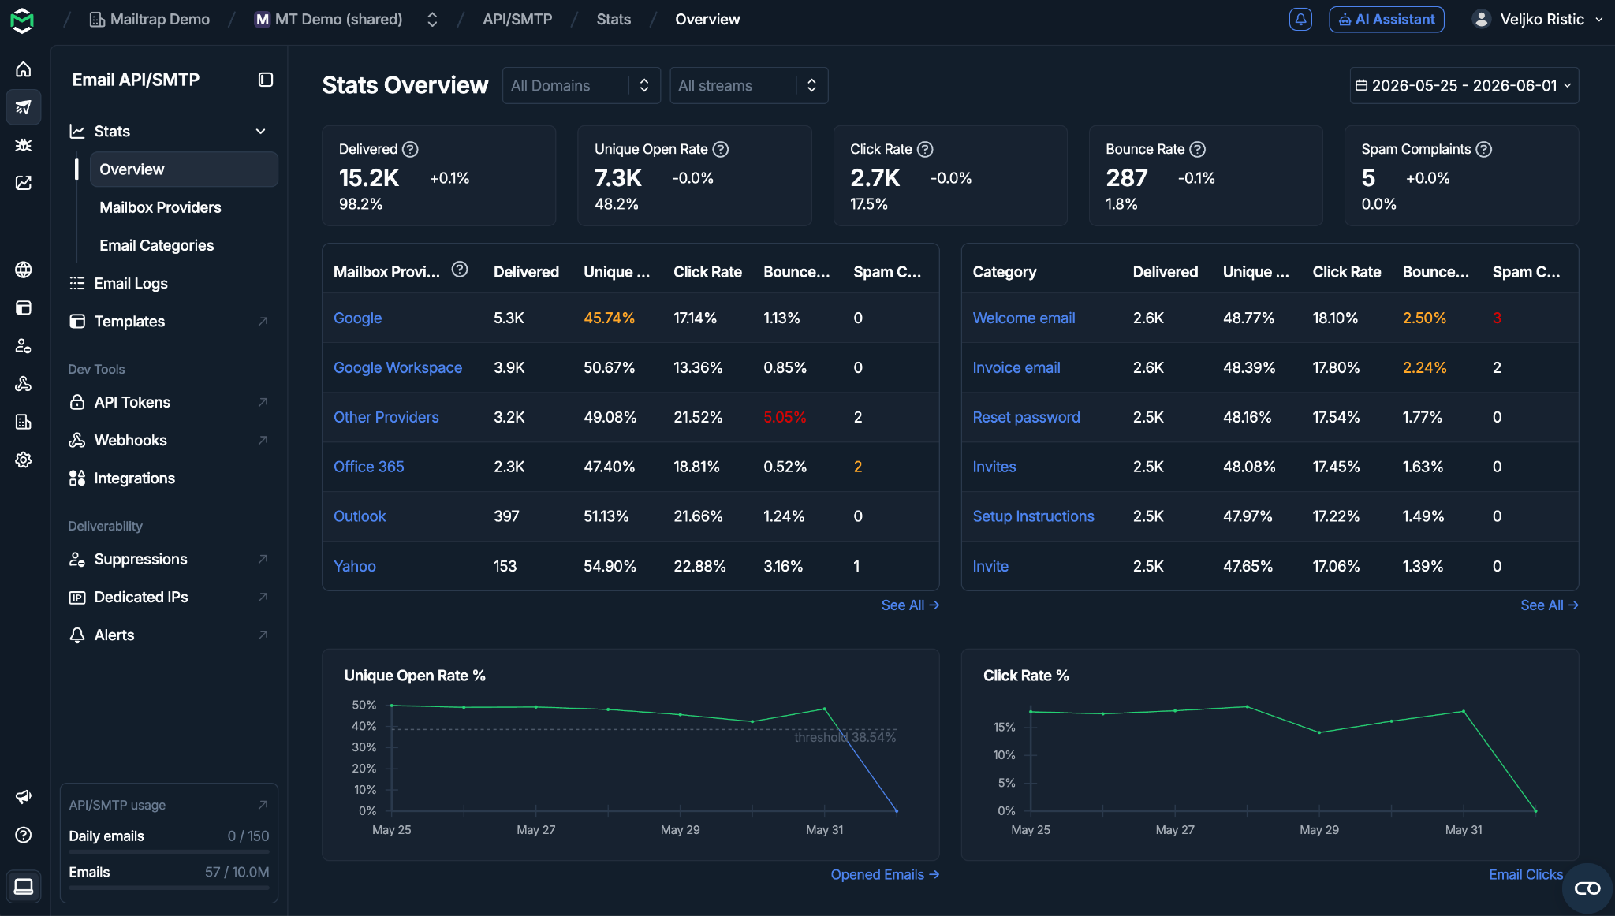Open the chat widget bubble icon
1615x916 pixels.
1587,888
